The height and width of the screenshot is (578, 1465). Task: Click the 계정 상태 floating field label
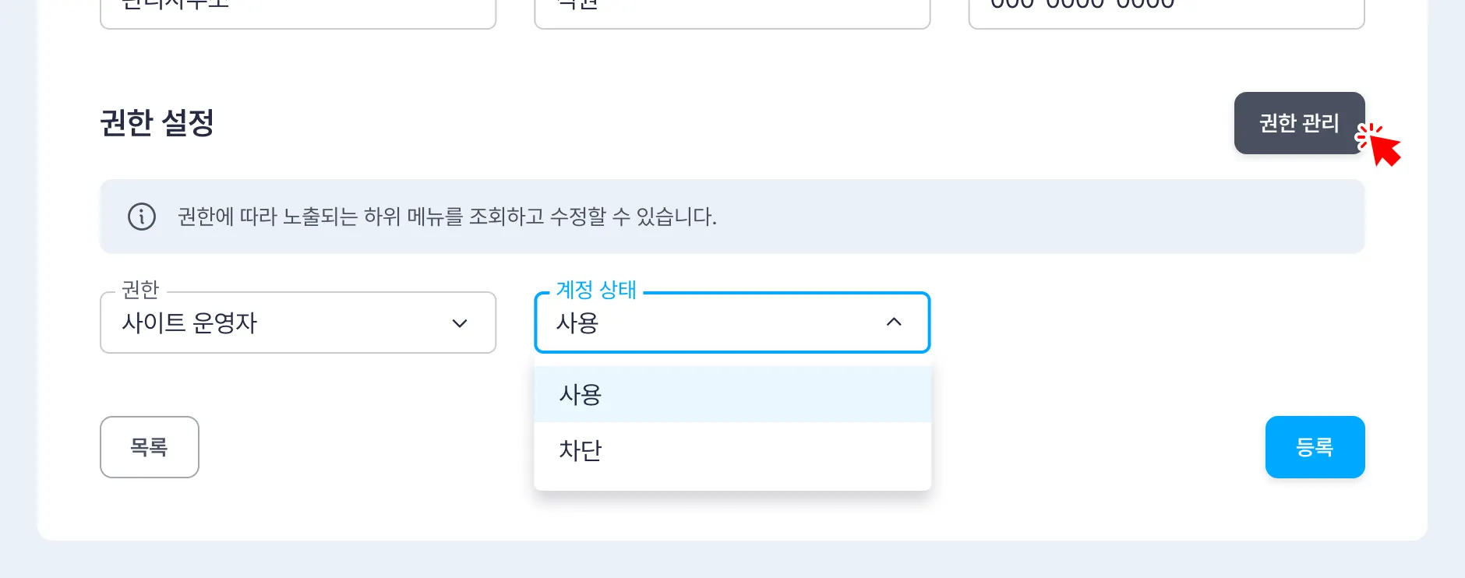[596, 290]
